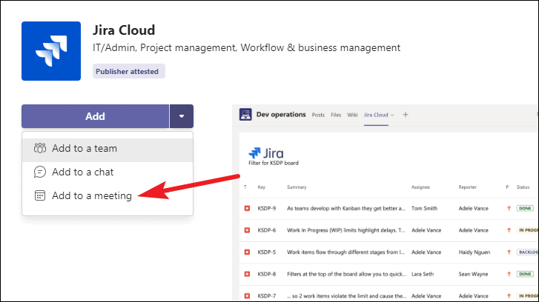Click the issue type icon for KSDP-8
Screen dimensions: 539x302
pos(247,274)
